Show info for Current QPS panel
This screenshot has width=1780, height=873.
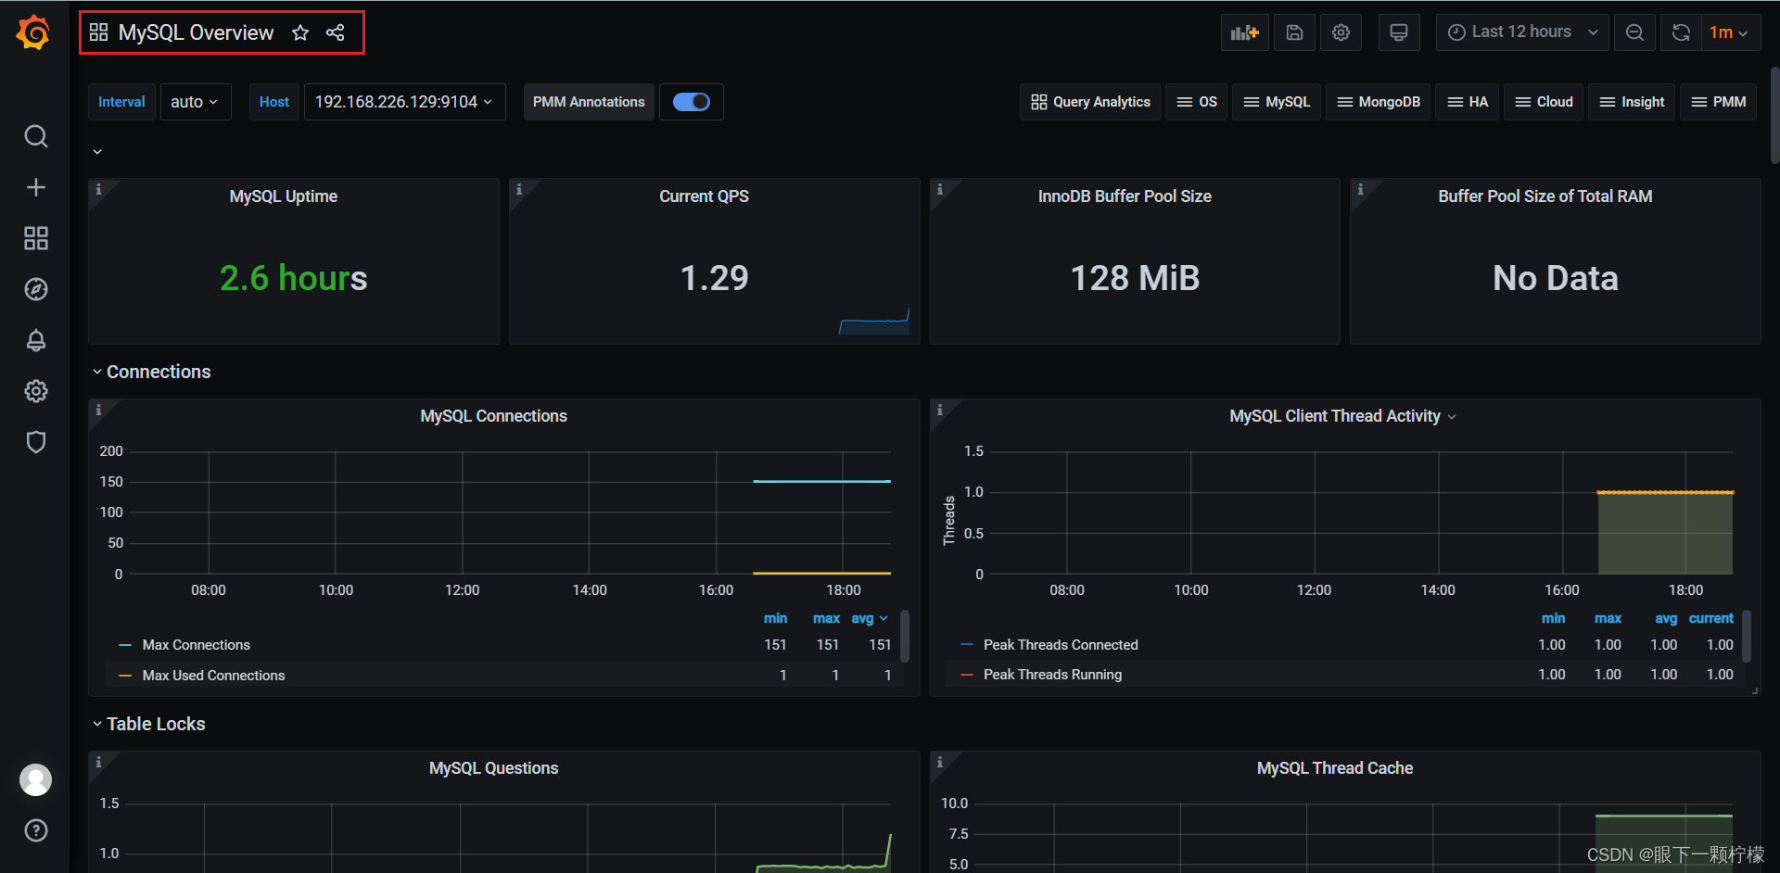(x=519, y=189)
